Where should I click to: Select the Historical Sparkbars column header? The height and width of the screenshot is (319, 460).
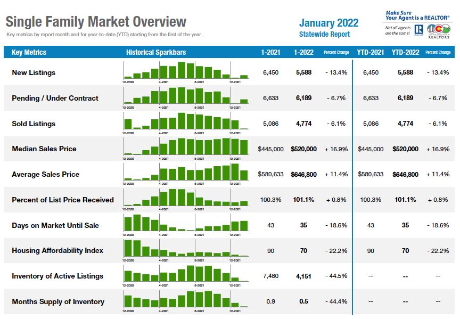coord(156,52)
